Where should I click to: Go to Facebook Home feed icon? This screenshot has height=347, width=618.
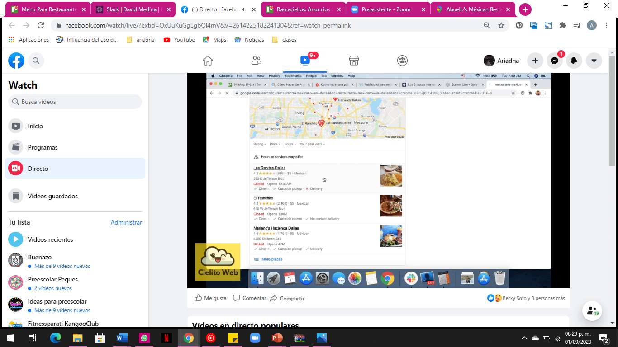(208, 61)
